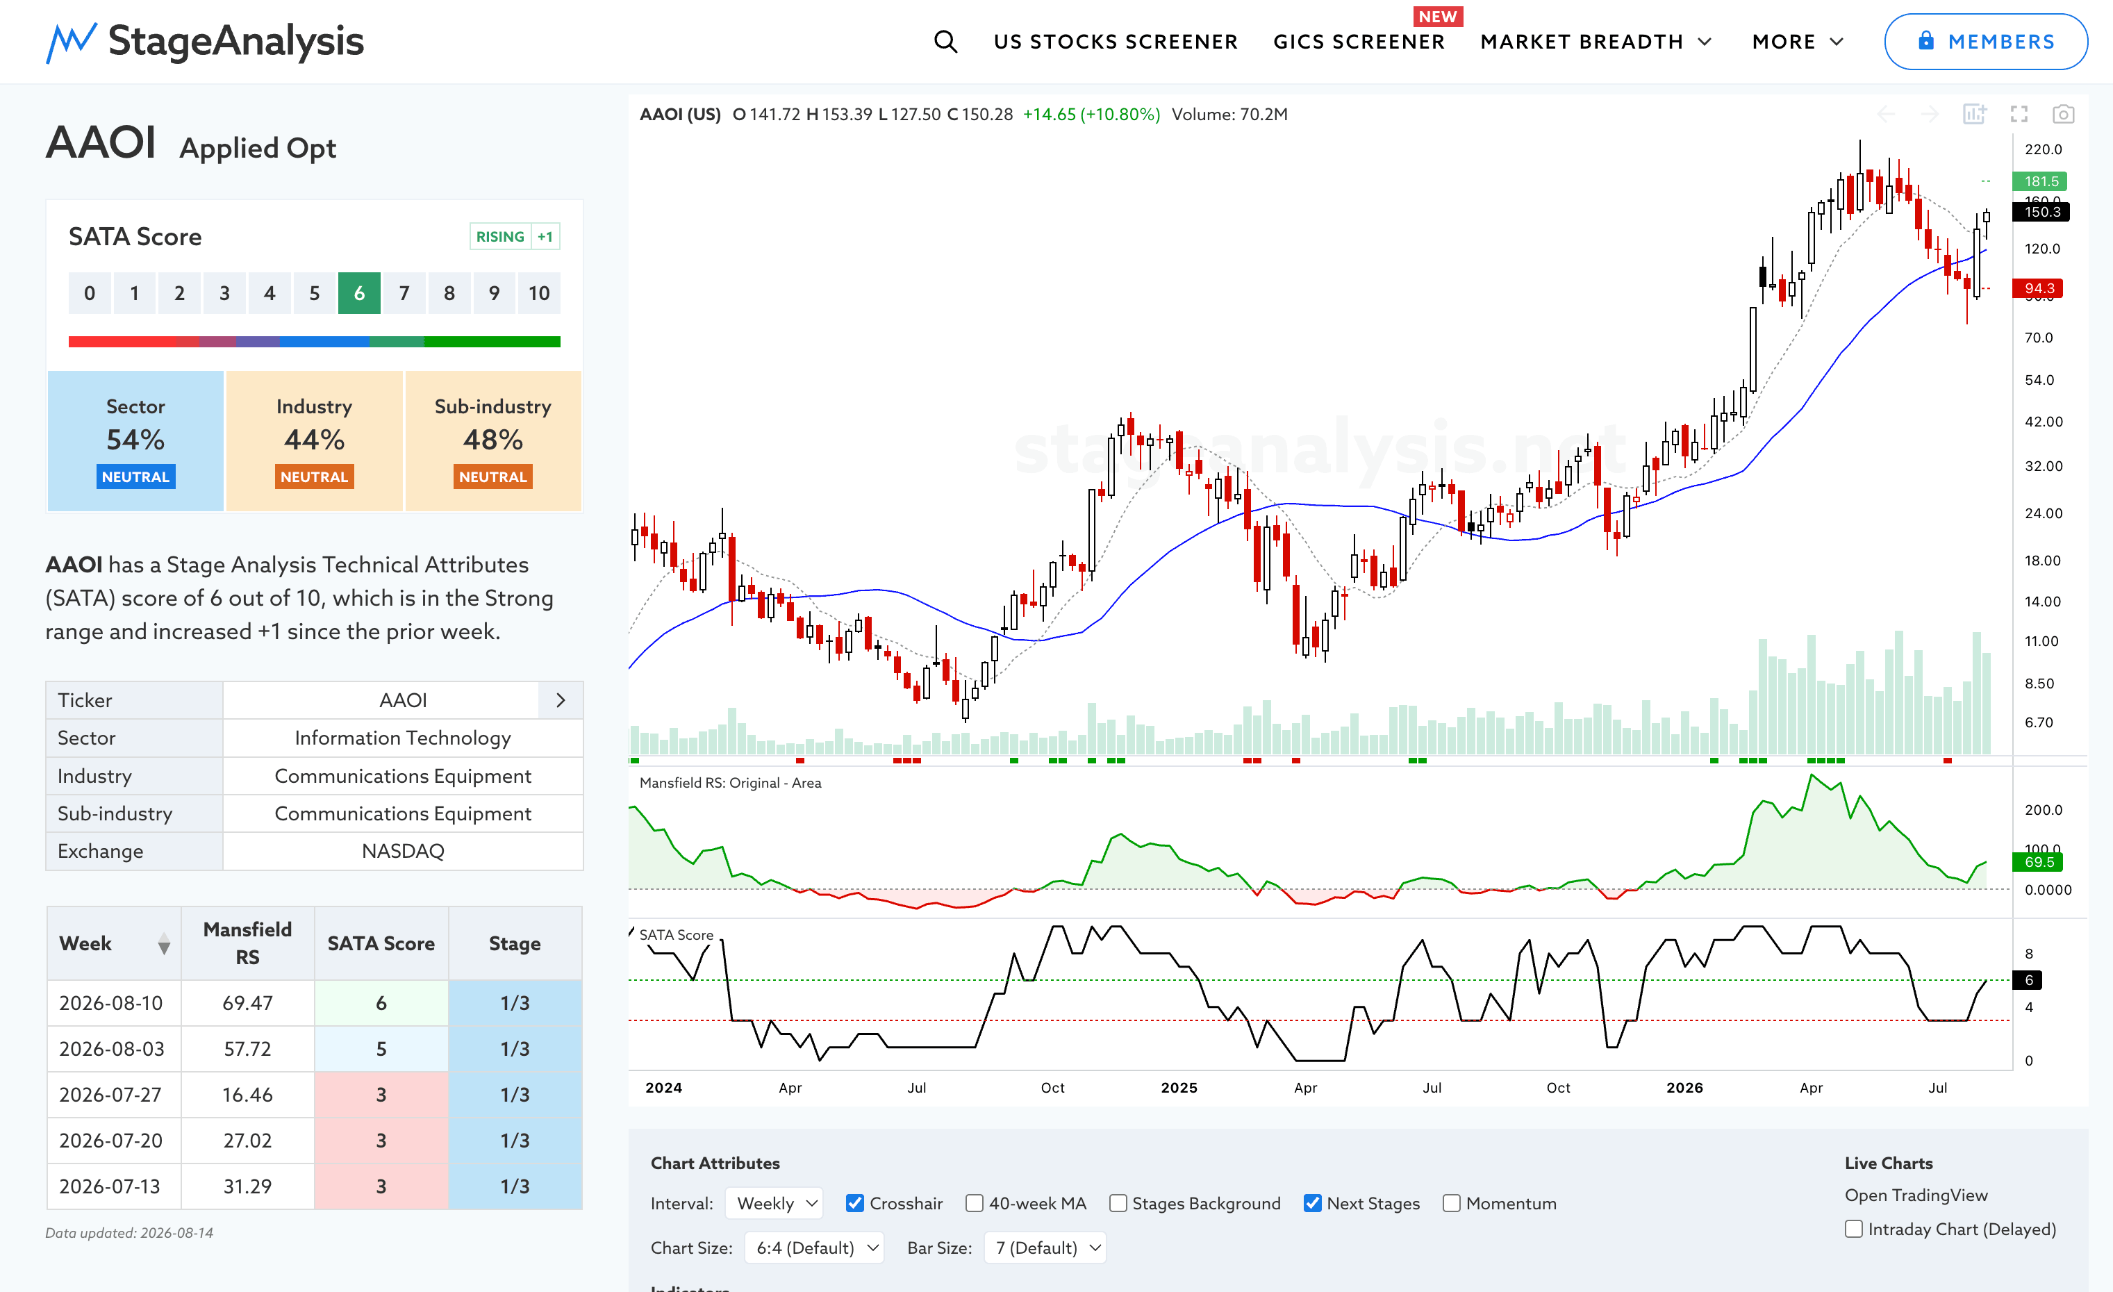Enable the Momentum checkbox
Image resolution: width=2113 pixels, height=1292 pixels.
[1451, 1203]
